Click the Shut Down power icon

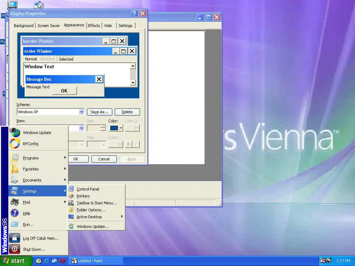click(x=15, y=249)
